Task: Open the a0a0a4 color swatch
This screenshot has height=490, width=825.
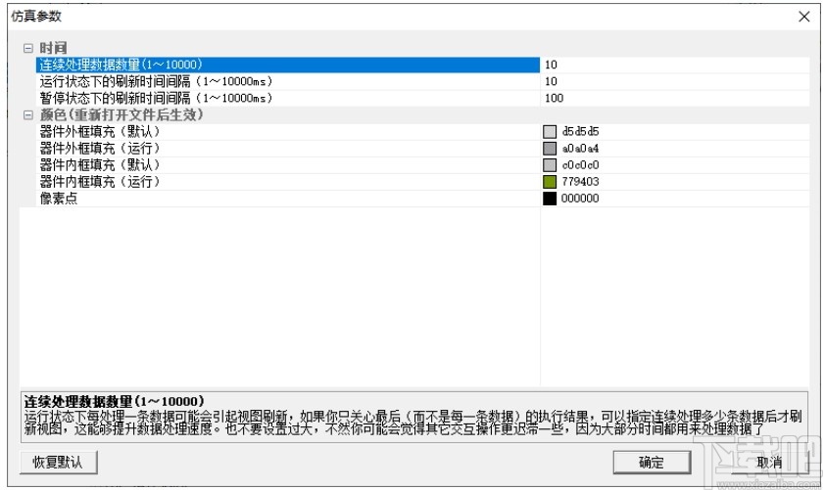Action: (550, 148)
